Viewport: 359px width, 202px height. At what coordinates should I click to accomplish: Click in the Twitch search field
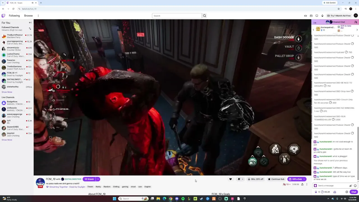click(x=177, y=16)
